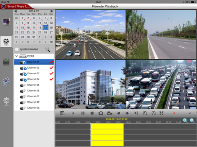The image size is (197, 147).
Task: Enter fullscreen view
Action: coord(161,113)
